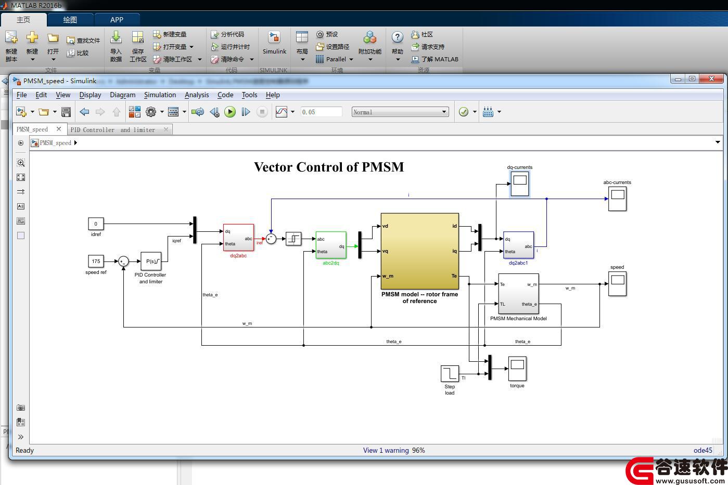Click the ode45 solver link
This screenshot has height=485, width=728.
click(703, 450)
